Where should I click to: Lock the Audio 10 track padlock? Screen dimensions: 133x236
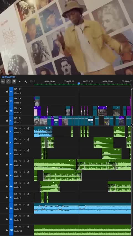click(7, 230)
